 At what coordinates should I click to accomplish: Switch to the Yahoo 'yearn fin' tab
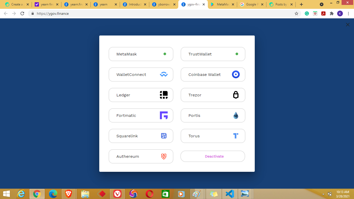pos(47,4)
